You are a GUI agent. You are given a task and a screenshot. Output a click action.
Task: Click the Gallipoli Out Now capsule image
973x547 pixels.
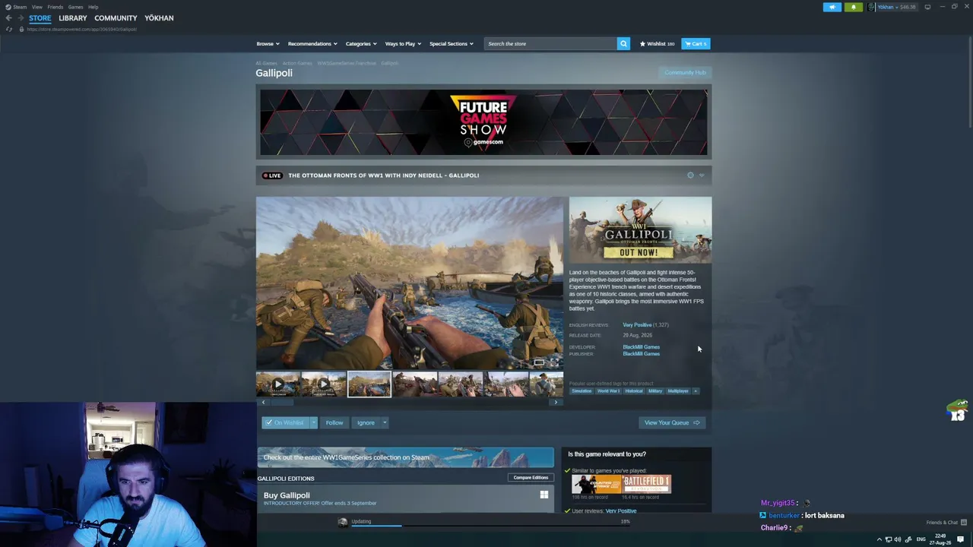640,230
